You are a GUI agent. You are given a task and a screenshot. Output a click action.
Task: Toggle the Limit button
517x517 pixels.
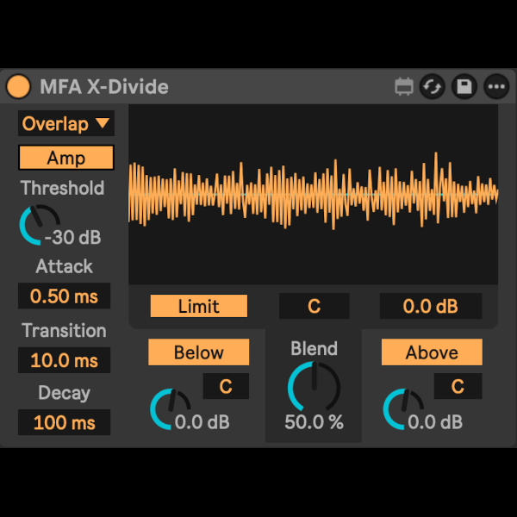(x=199, y=307)
